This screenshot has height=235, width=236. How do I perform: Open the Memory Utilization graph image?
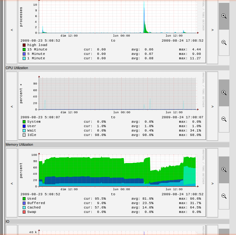112,182
